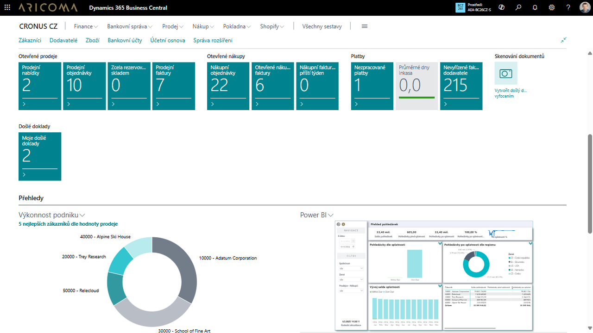The image size is (593, 333).
Task: Expand the Finance dropdown menu
Action: click(x=85, y=26)
